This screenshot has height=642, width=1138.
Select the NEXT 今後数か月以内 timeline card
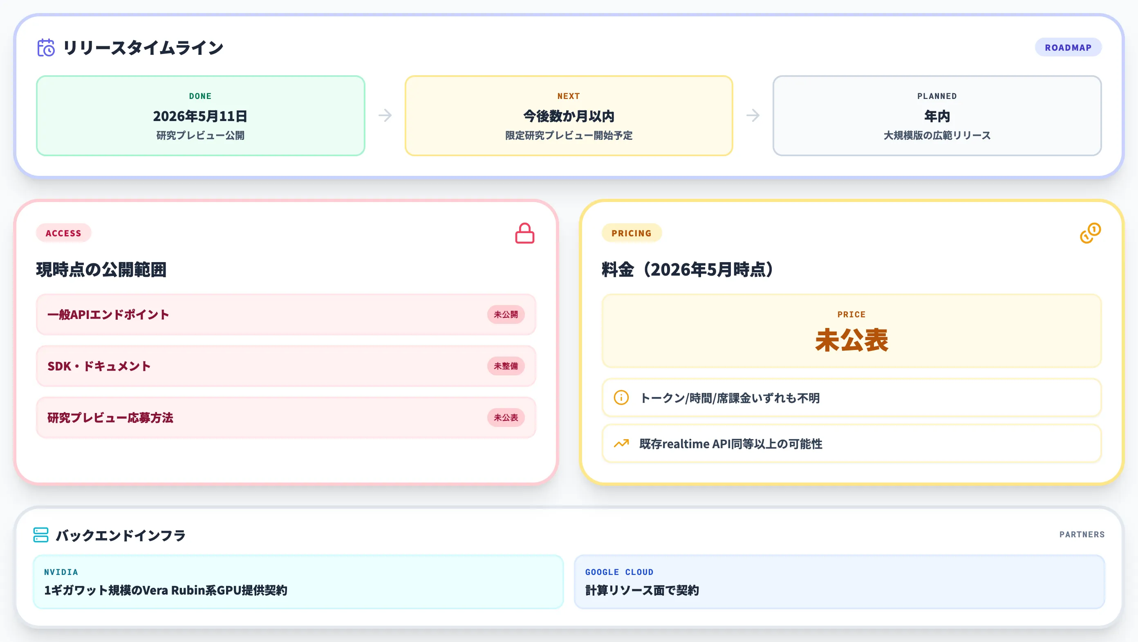[x=569, y=116]
